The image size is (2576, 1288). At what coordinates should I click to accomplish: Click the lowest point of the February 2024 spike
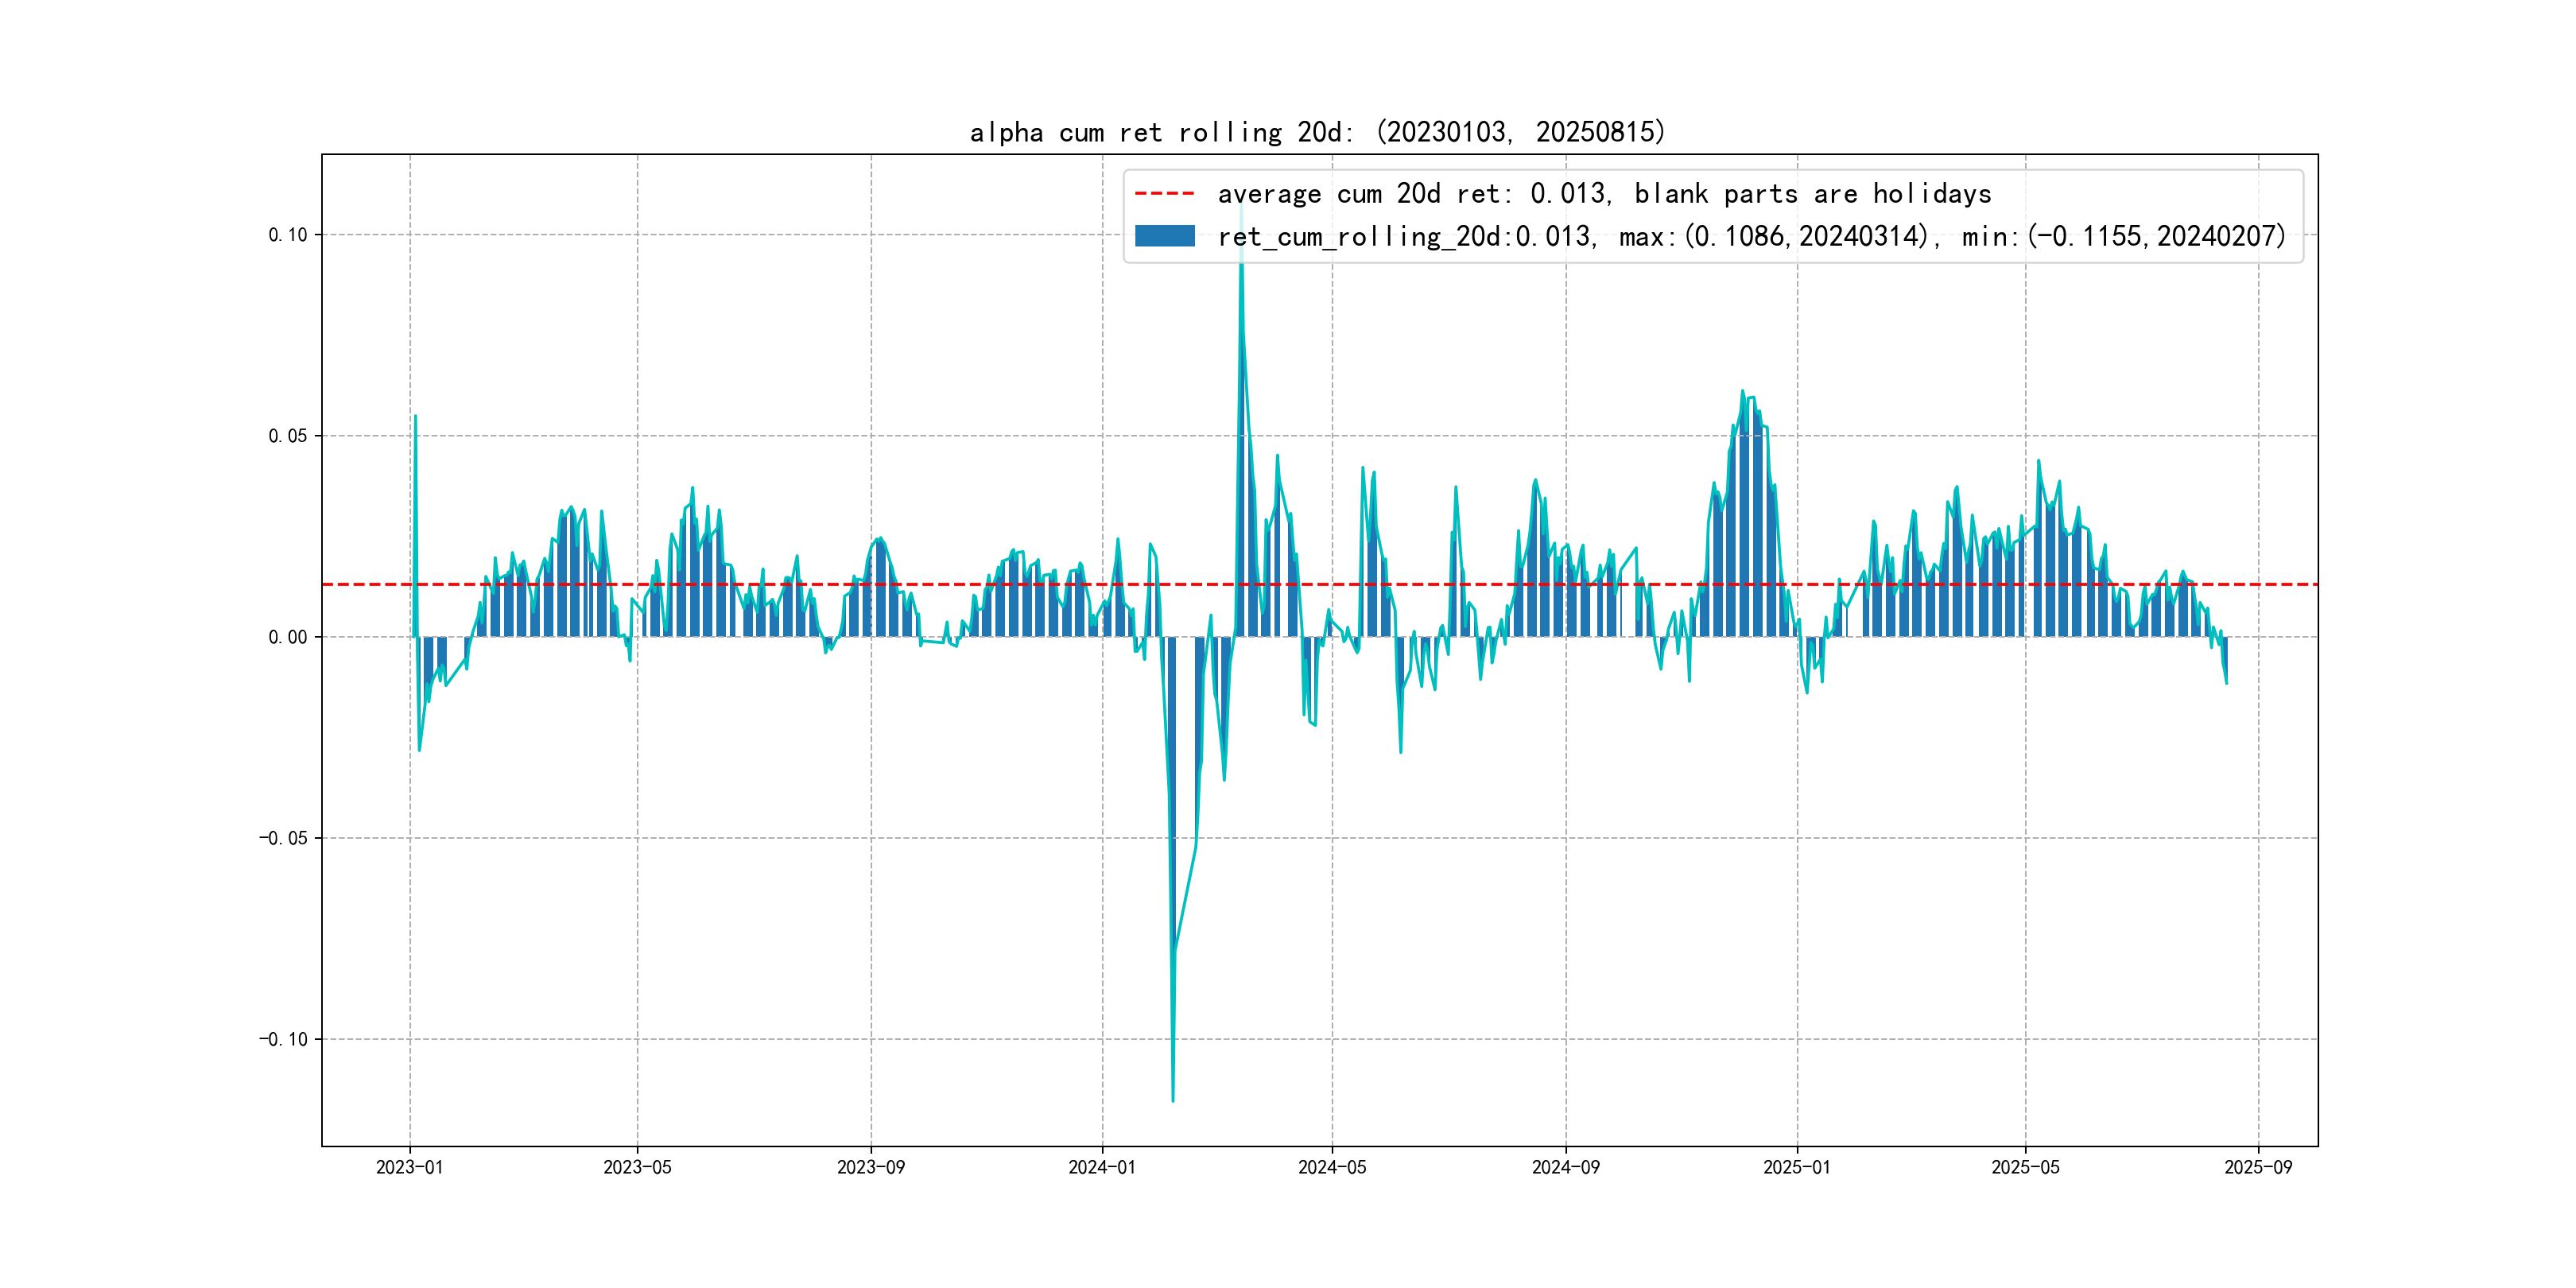(x=1172, y=1100)
